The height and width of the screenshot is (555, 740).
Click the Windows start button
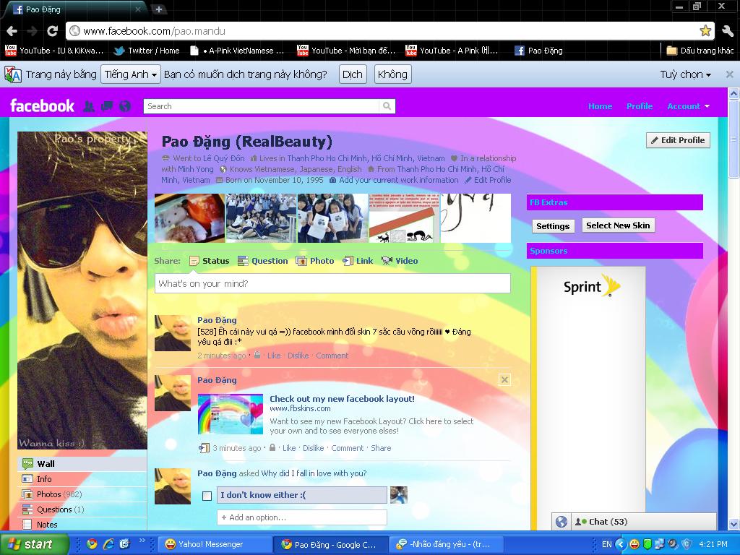point(33,544)
